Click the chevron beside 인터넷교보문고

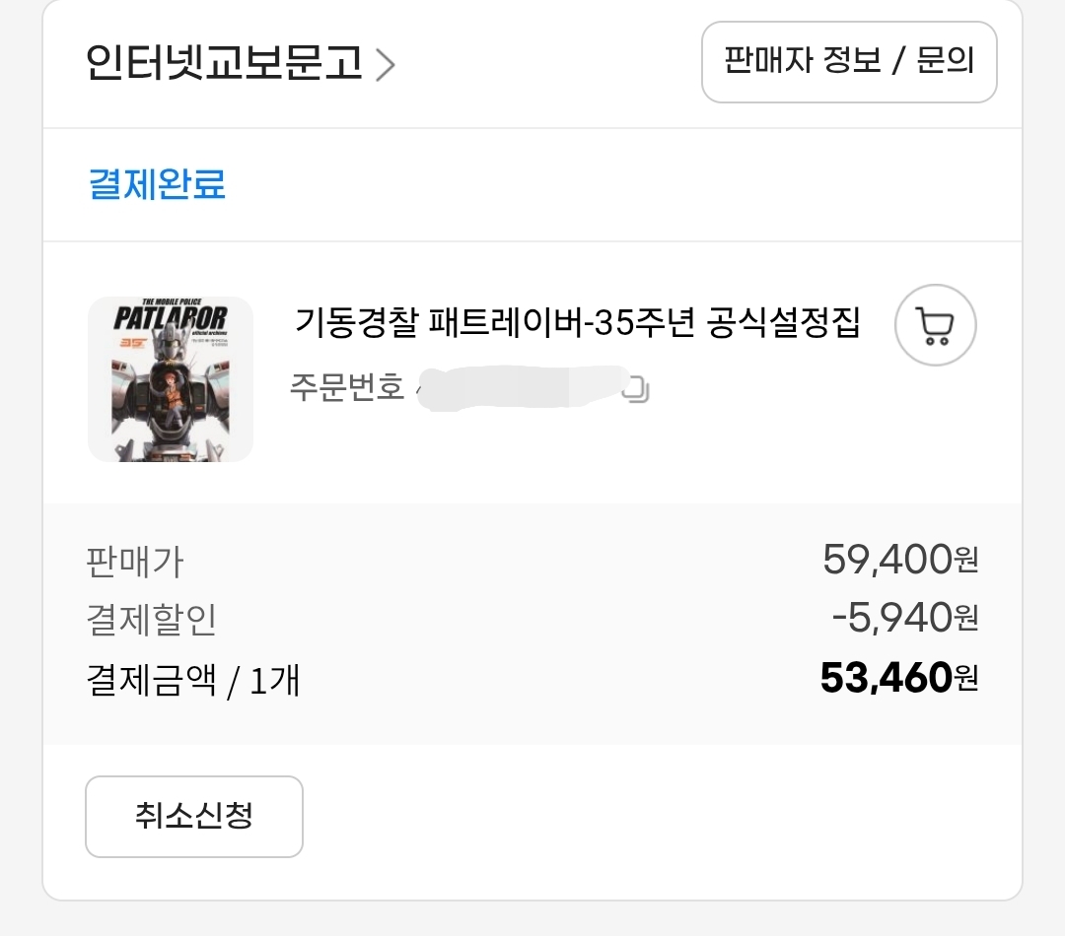point(386,65)
